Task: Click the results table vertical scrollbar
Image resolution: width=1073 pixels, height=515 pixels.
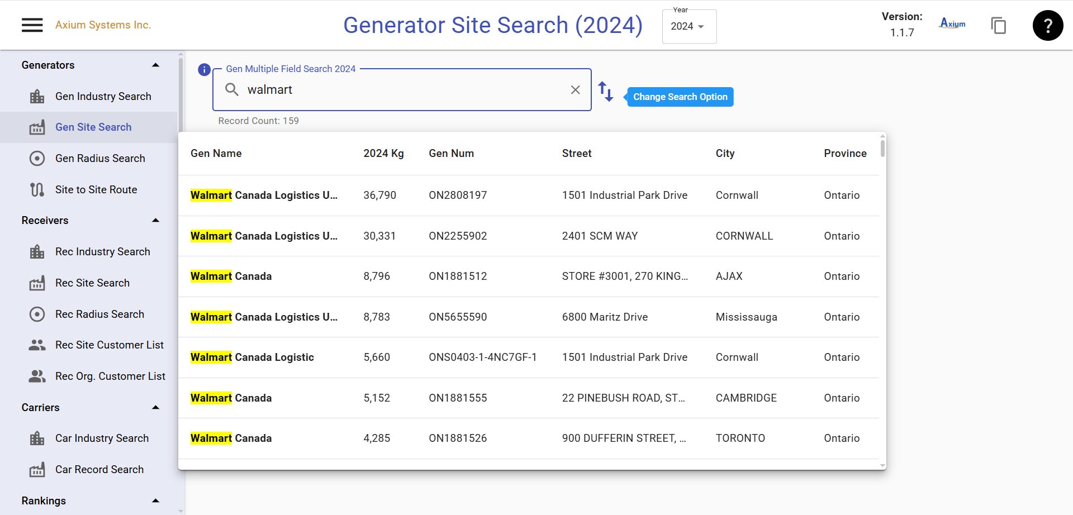Action: 882,149
